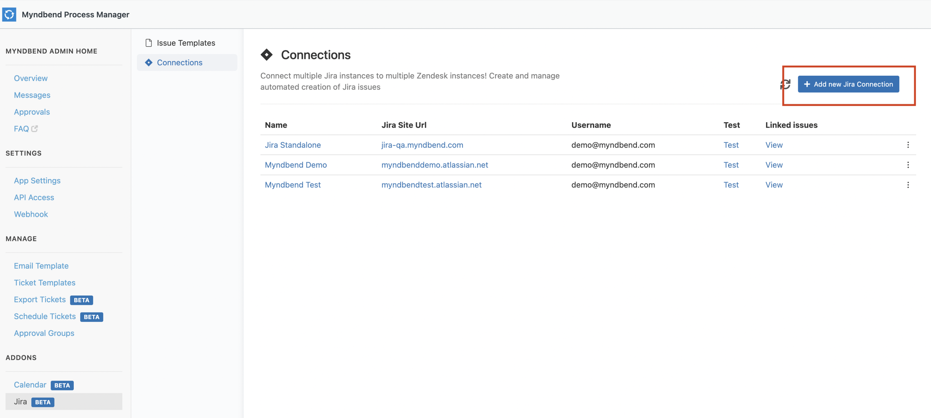Screen dimensions: 931x418
Task: Open the Myndbend Demo connection
Action: pyautogui.click(x=296, y=165)
